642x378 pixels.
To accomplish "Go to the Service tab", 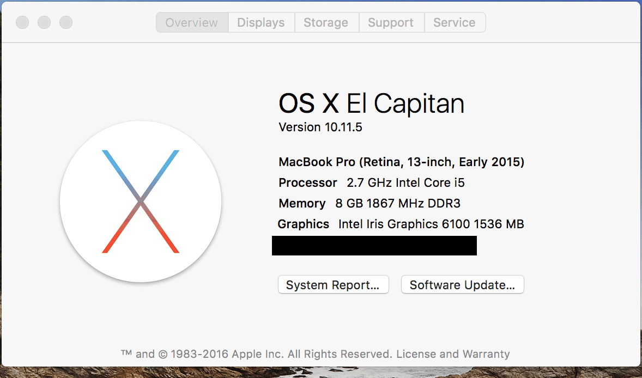I will (454, 23).
